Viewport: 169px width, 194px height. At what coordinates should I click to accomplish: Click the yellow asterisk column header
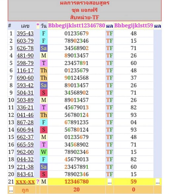pyautogui.click(x=38, y=25)
